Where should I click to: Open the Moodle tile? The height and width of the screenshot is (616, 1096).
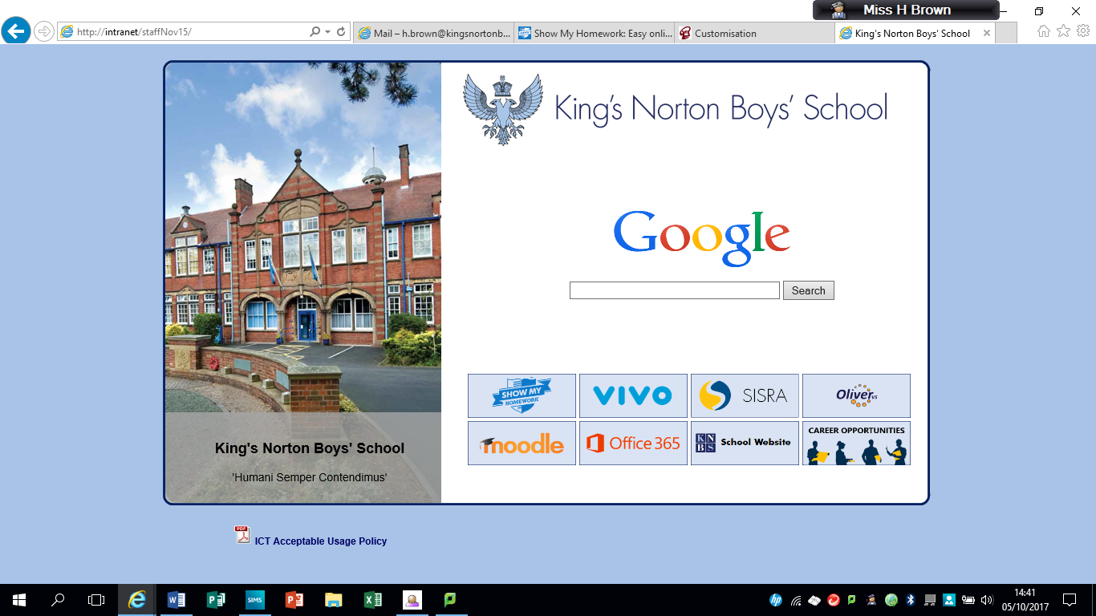522,443
